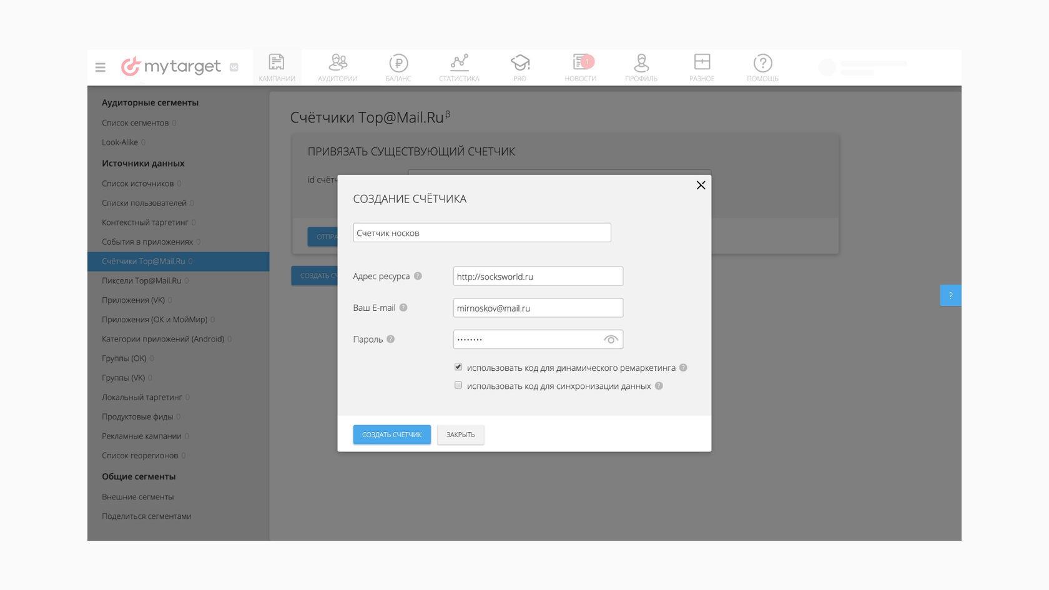Click help icon next to Пароль
Screen dimensions: 1049x590
390,339
